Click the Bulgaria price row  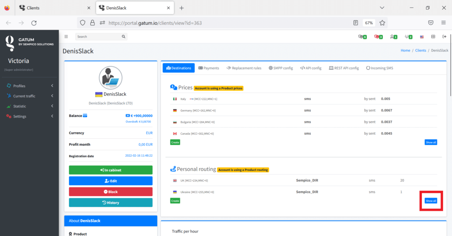click(304, 122)
